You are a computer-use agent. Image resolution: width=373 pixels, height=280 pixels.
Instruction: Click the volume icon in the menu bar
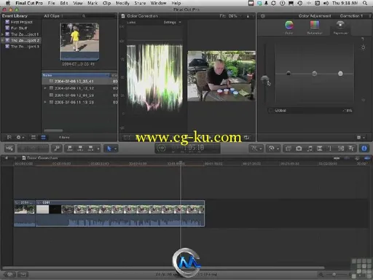click(326, 3)
